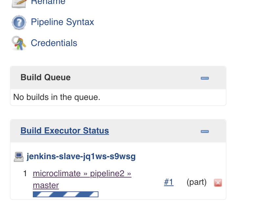Click the Pipeline Syntax question mark icon
Viewport: 256px width, 217px height.
point(19,23)
